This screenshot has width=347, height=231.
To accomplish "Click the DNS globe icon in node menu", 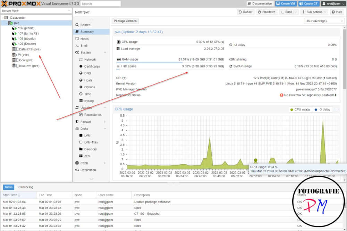I will coord(81,73).
